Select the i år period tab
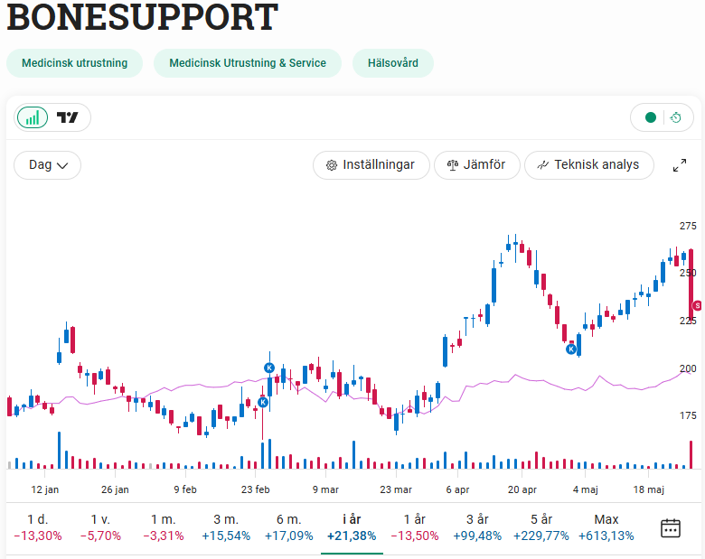Screen dimensions: 705x559 [352, 527]
